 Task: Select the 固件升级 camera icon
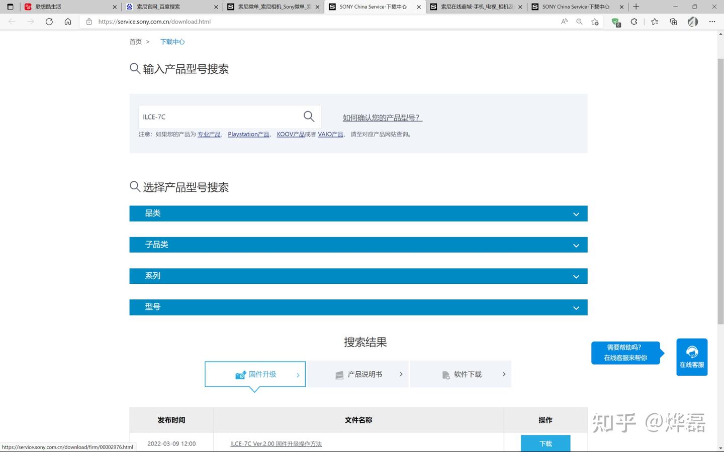[x=240, y=374]
